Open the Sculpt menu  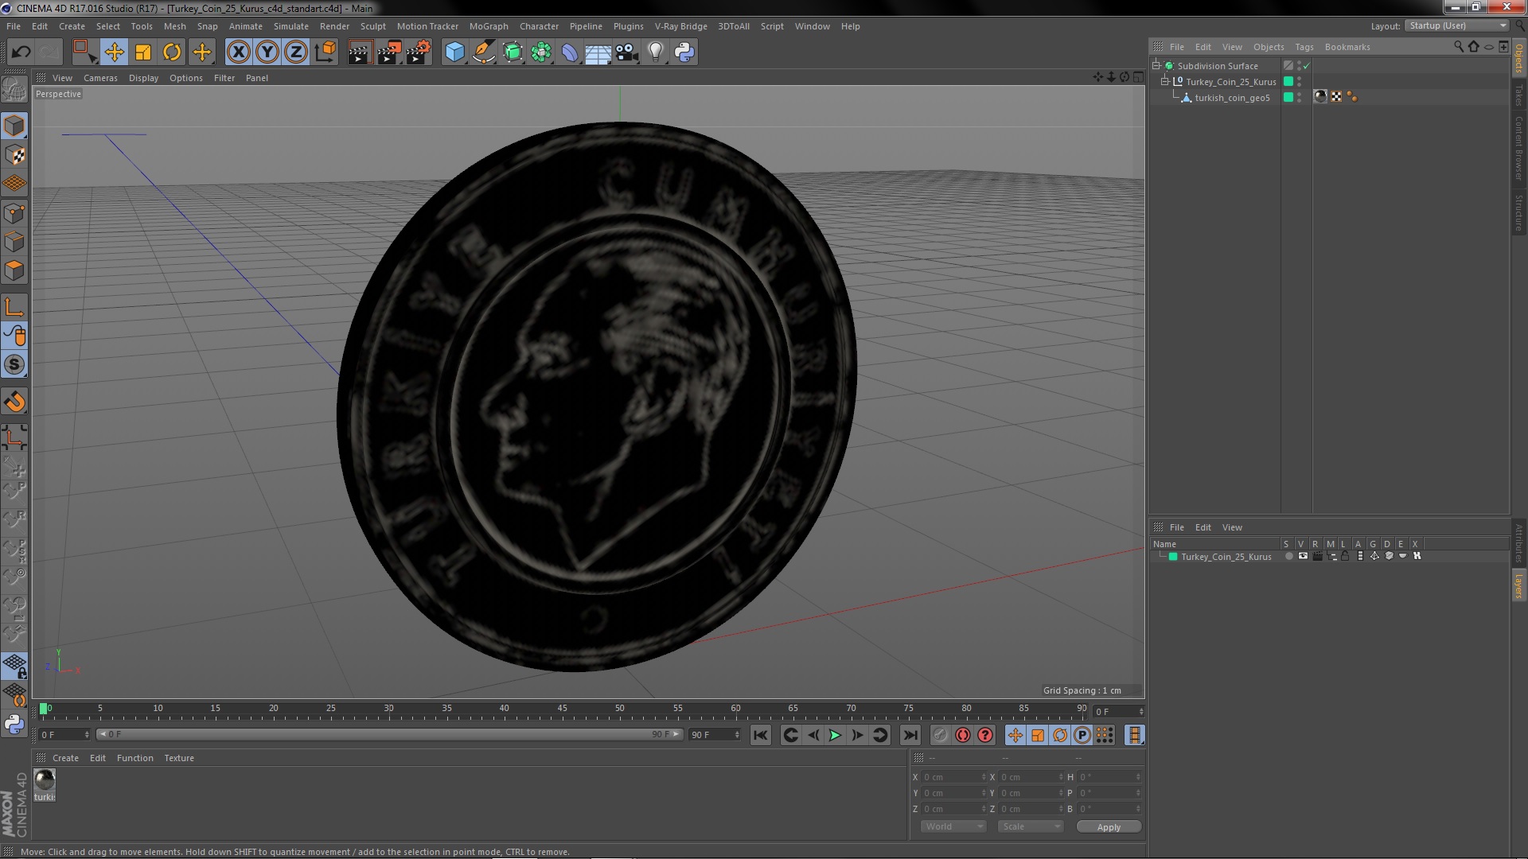point(372,26)
